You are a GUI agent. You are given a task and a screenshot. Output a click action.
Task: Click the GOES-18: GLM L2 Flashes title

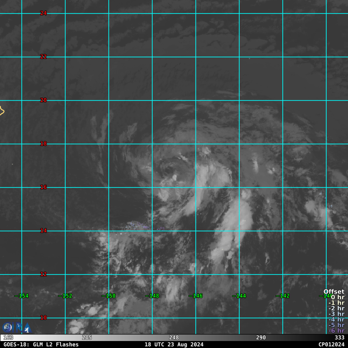pyautogui.click(x=41, y=345)
